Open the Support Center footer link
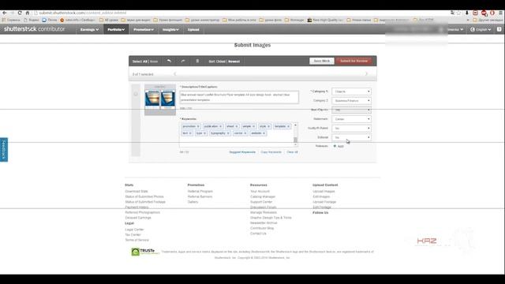This screenshot has height=284, width=505. (x=261, y=202)
